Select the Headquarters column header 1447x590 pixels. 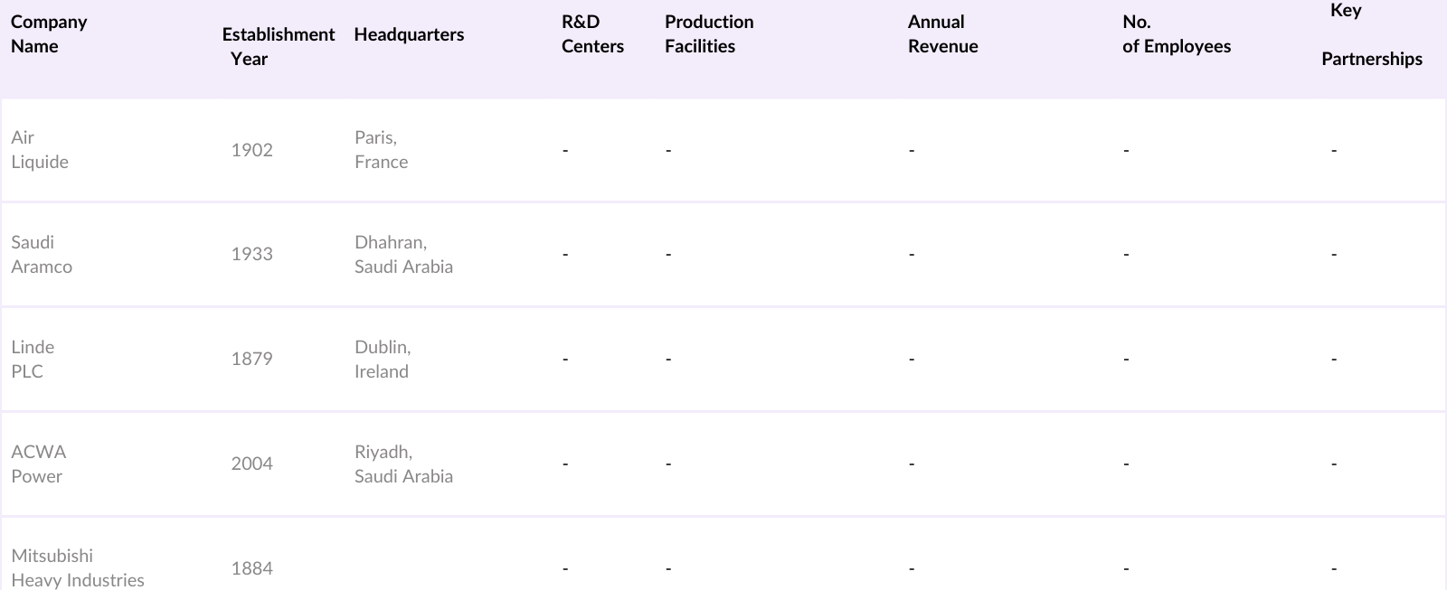point(409,34)
